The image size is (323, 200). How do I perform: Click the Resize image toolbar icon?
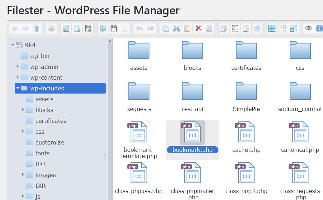[x=257, y=28]
